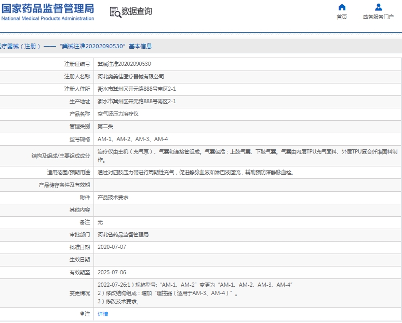Go to 首页 link text

coord(342,17)
